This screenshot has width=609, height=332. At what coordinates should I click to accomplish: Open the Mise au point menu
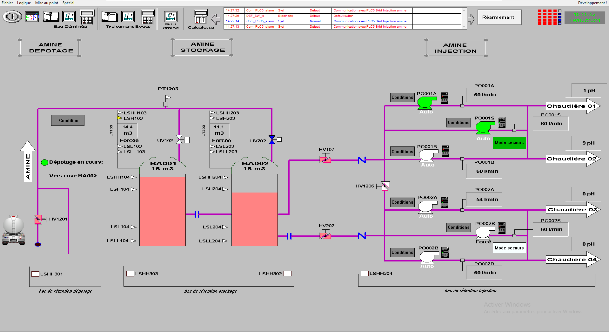click(46, 3)
